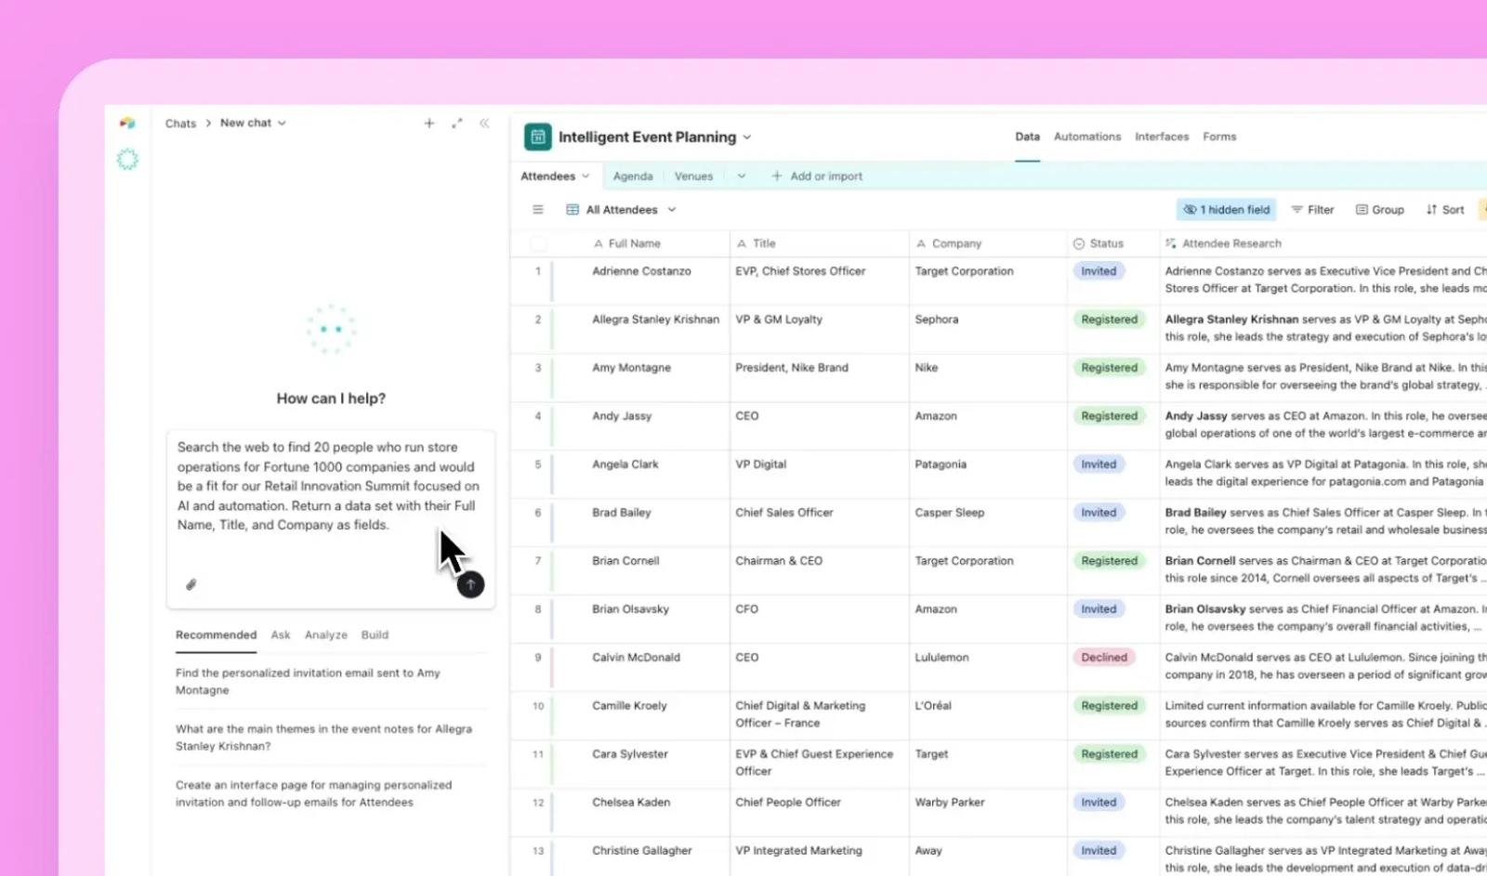
Task: Select all rows header checkbox
Action: [538, 243]
